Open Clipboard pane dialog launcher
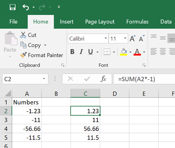Screen dimensions: 175x148 click(63, 65)
